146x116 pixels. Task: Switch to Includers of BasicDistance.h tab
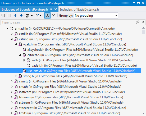tap(79, 10)
